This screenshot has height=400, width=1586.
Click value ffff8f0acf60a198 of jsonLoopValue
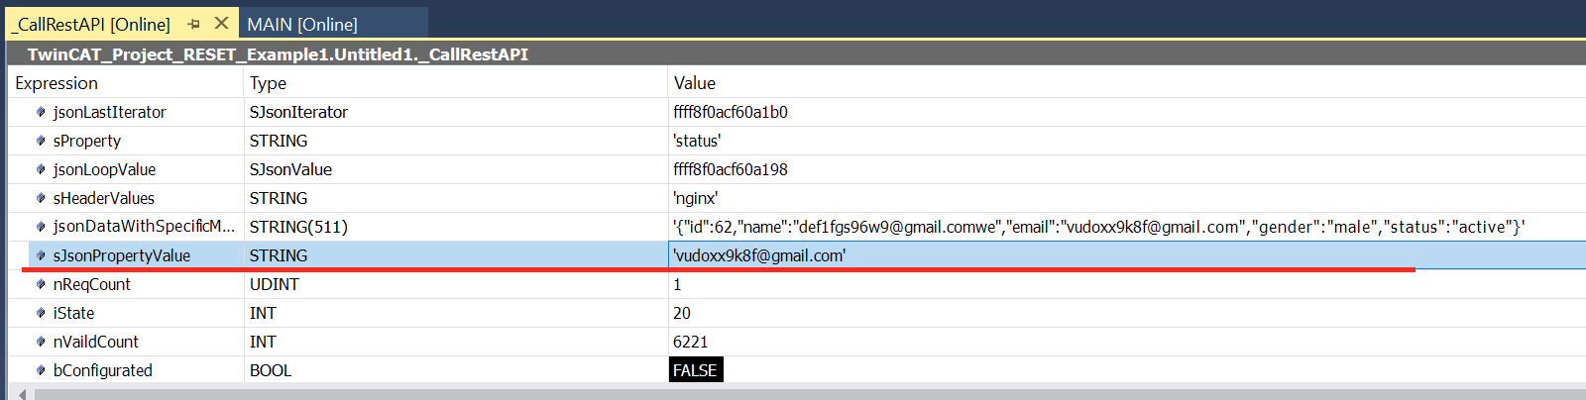[x=731, y=169]
